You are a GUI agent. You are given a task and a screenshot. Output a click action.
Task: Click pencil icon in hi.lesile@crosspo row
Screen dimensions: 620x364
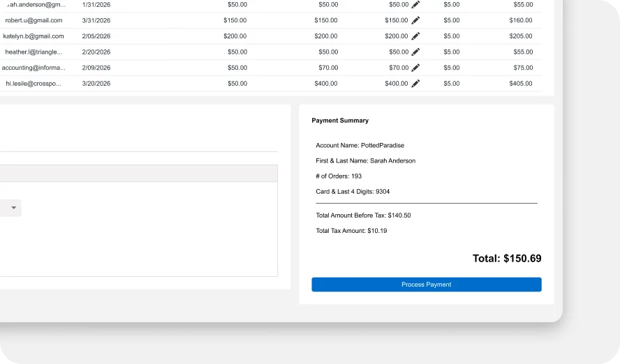(415, 84)
